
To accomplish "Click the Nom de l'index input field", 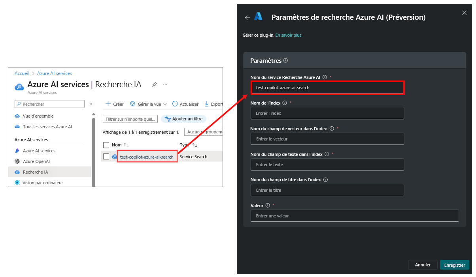I will click(327, 113).
